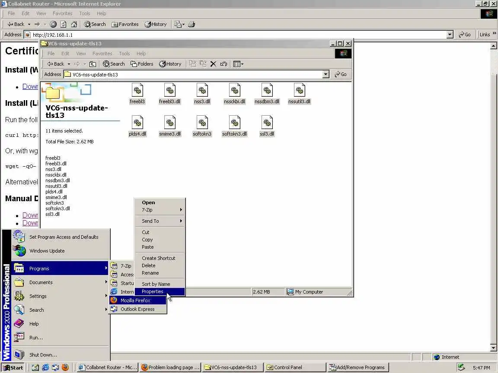Screen dimensions: 498x373
Task: Click the Outlook Express quick launch icon
Action: click(x=55, y=367)
